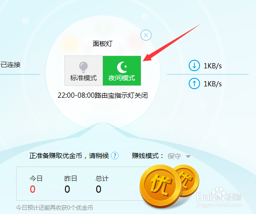
Task: Expand the 赚钱模式 dropdown arrow
Action: [188, 157]
